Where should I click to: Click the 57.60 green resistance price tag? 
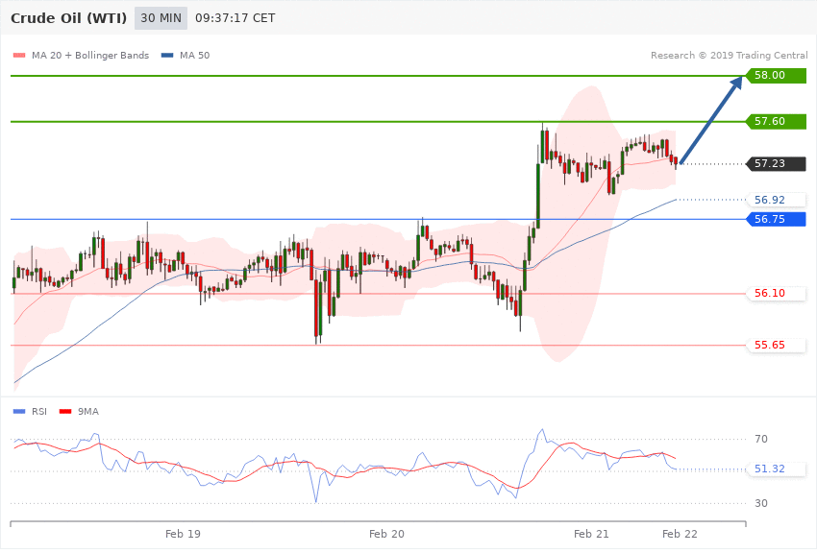(777, 121)
